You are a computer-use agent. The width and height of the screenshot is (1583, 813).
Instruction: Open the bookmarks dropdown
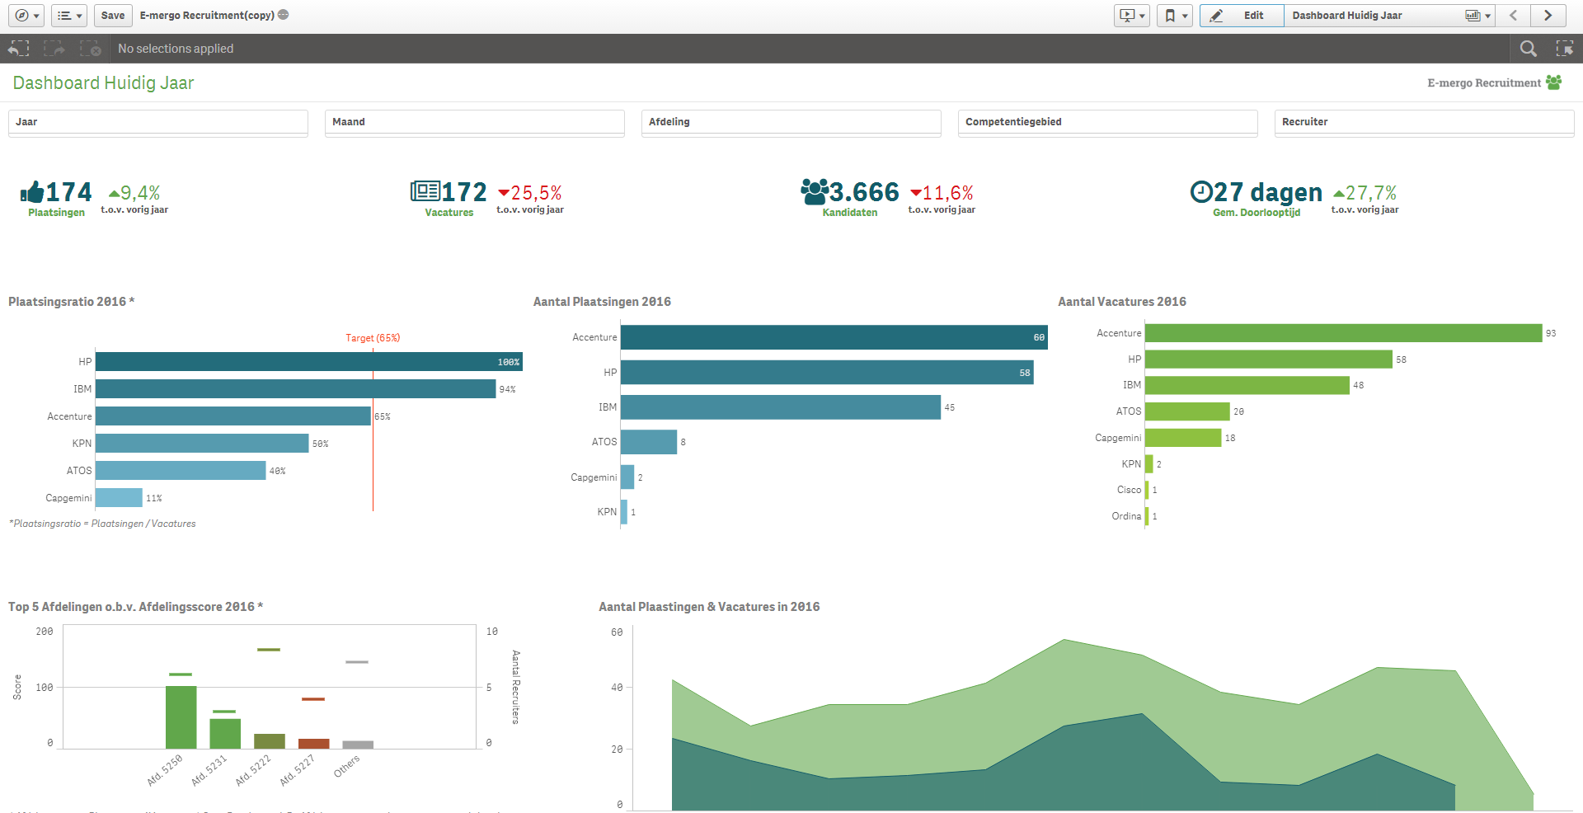click(1174, 15)
